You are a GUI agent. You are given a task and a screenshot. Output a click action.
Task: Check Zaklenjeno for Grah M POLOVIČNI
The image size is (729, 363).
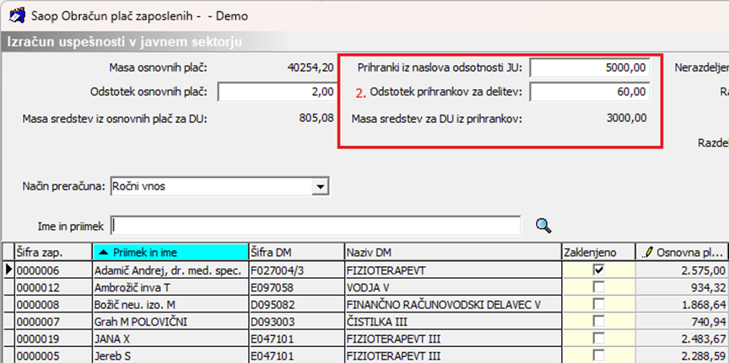tap(599, 322)
